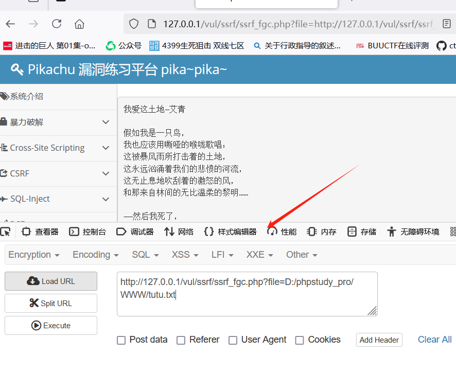Click the Execute button
Viewport: 456px width, 391px height.
point(51,325)
